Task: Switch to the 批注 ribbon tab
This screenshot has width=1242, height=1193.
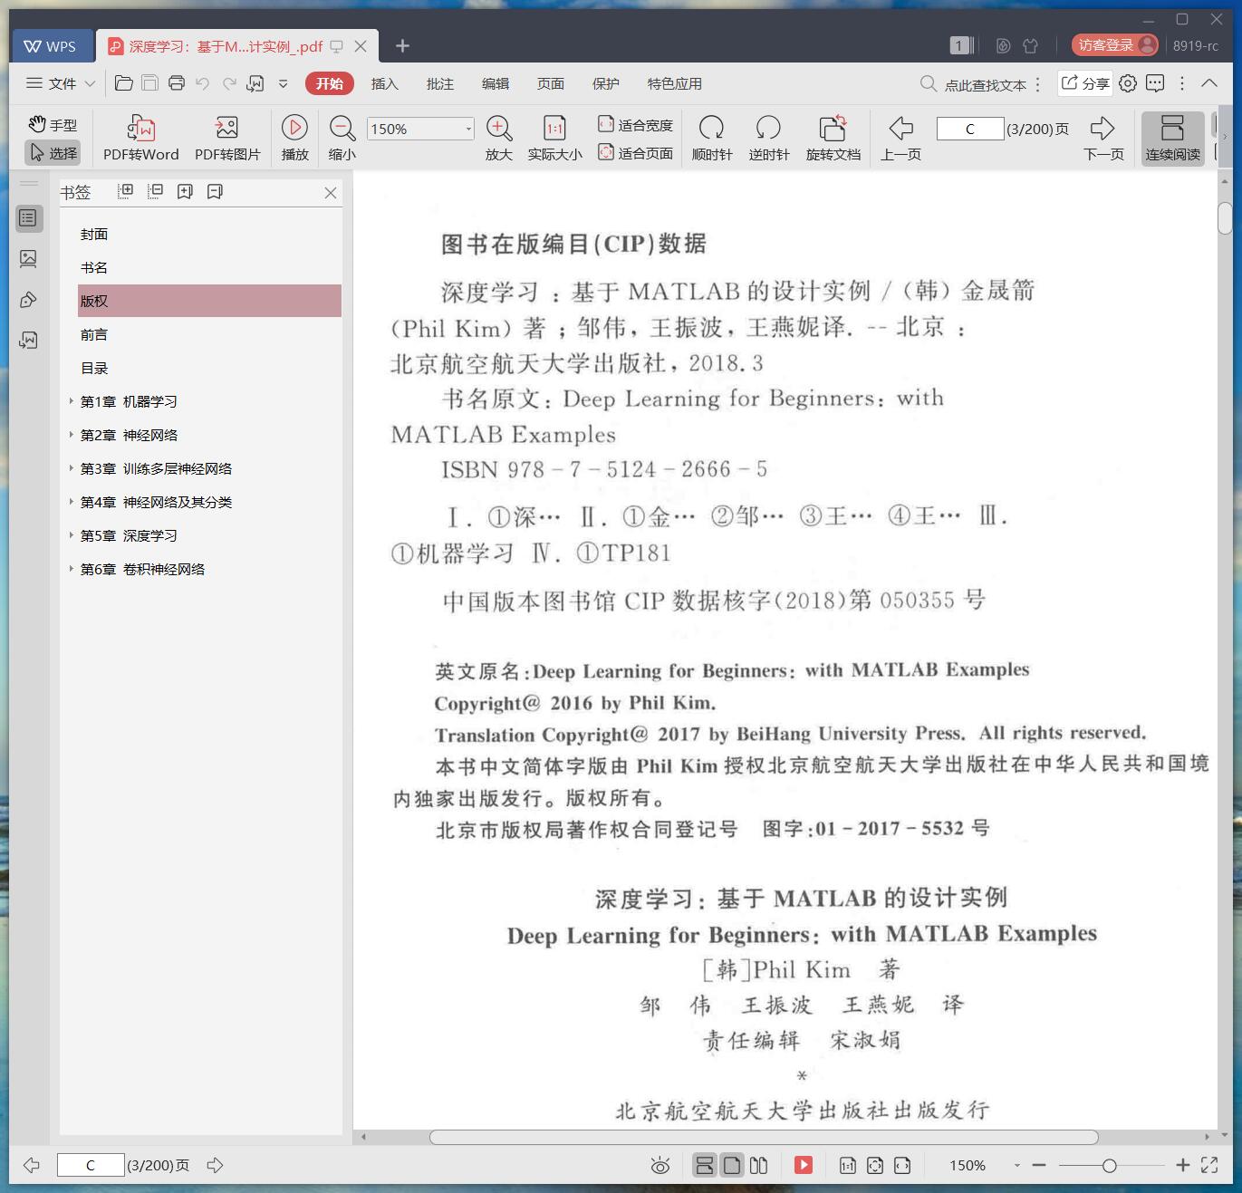Action: 439,83
